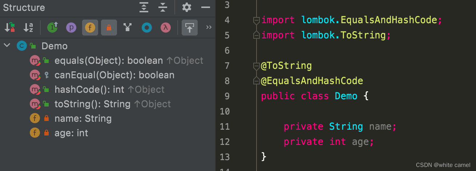The height and width of the screenshot is (171, 476).
Task: Sort structure alphabetically
Action: [28, 28]
